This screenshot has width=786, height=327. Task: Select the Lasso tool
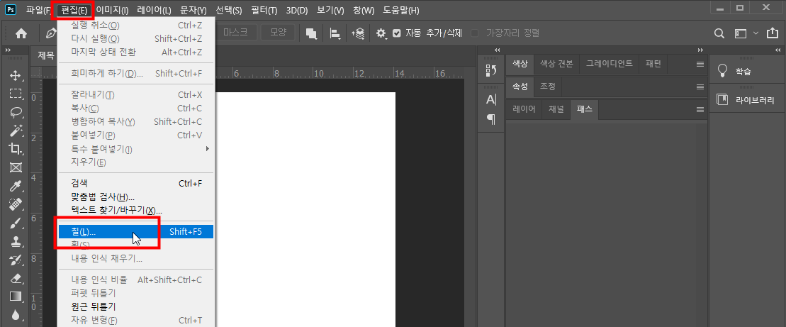[16, 112]
